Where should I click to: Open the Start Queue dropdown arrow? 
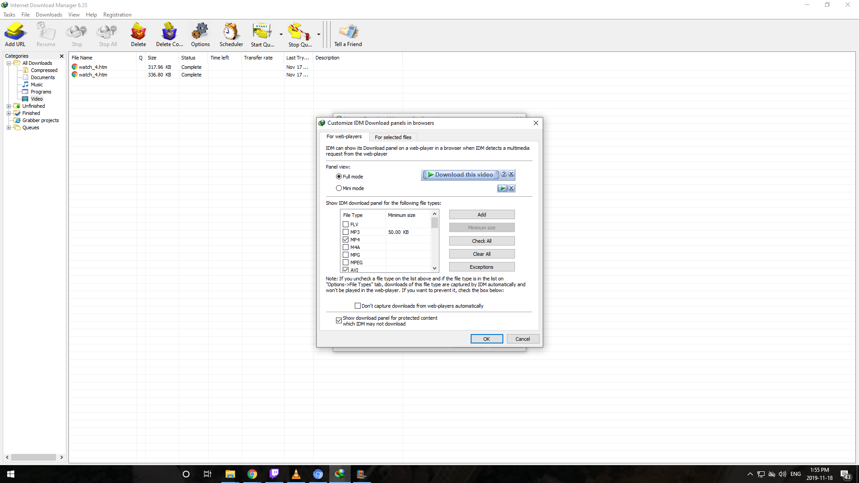281,34
